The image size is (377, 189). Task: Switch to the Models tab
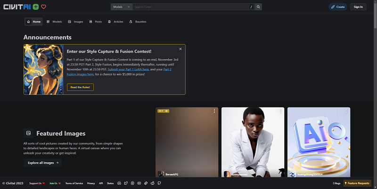[54, 22]
